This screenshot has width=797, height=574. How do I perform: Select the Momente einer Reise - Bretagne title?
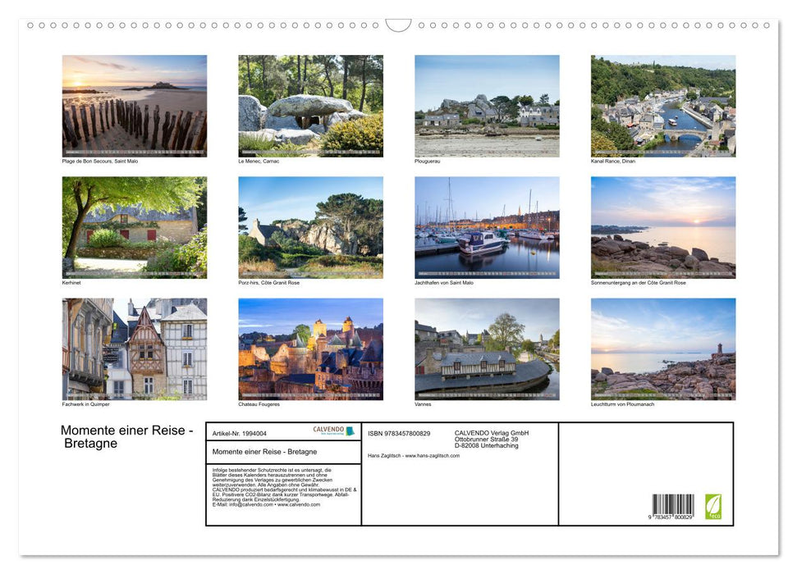pyautogui.click(x=127, y=437)
